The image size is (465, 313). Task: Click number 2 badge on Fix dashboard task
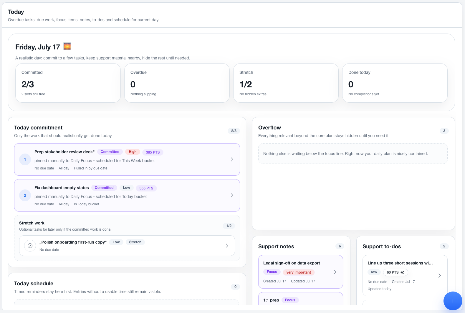[x=25, y=195]
